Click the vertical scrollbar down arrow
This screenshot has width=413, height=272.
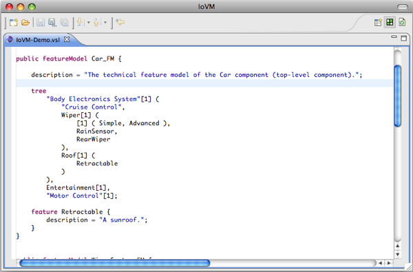click(x=397, y=254)
